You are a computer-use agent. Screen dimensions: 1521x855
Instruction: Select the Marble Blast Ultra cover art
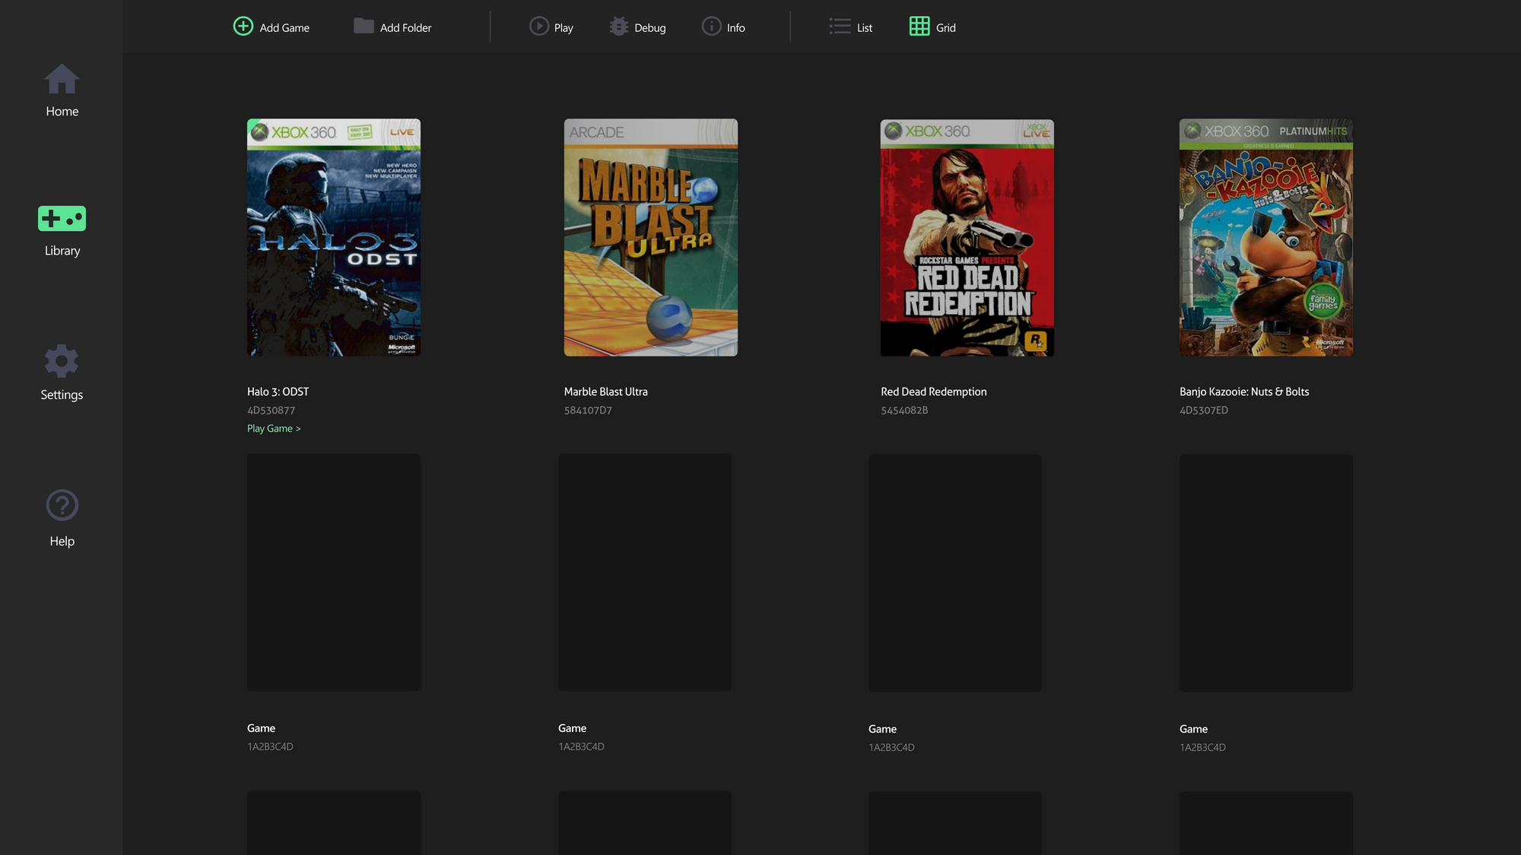651,237
